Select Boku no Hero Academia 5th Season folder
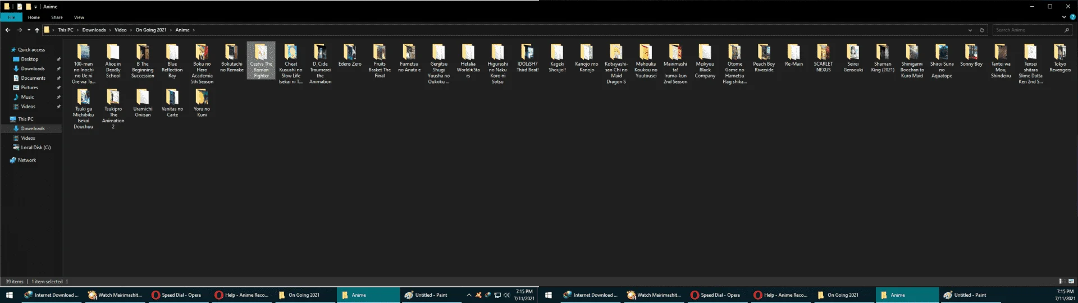The image size is (1078, 303). point(202,64)
